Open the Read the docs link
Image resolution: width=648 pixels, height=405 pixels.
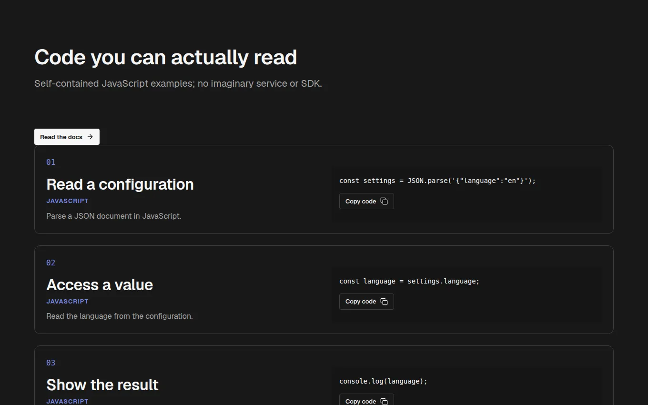point(67,137)
